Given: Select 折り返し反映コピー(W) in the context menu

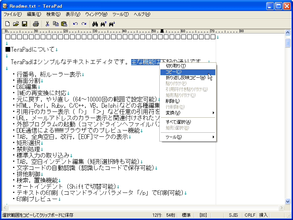Looking at the screenshot, I should (188, 78).
